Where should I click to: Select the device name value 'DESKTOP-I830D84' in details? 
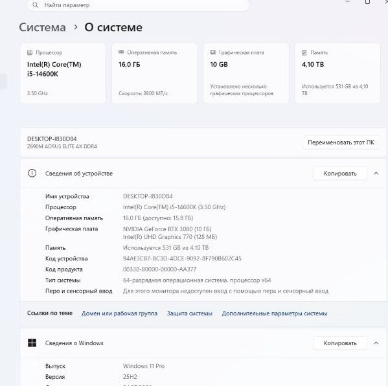[148, 196]
